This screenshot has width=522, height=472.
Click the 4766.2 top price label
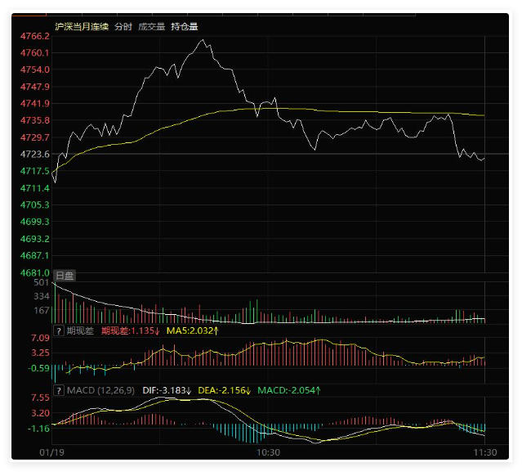[35, 36]
